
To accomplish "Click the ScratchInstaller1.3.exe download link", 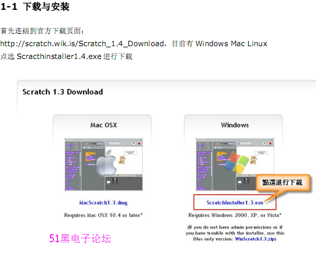I will 235,202.
